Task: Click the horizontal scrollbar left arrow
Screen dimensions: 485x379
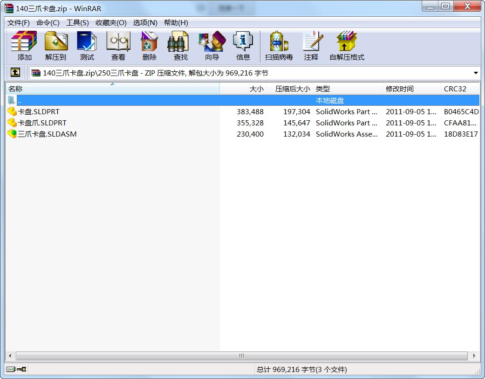Action: 10,356
